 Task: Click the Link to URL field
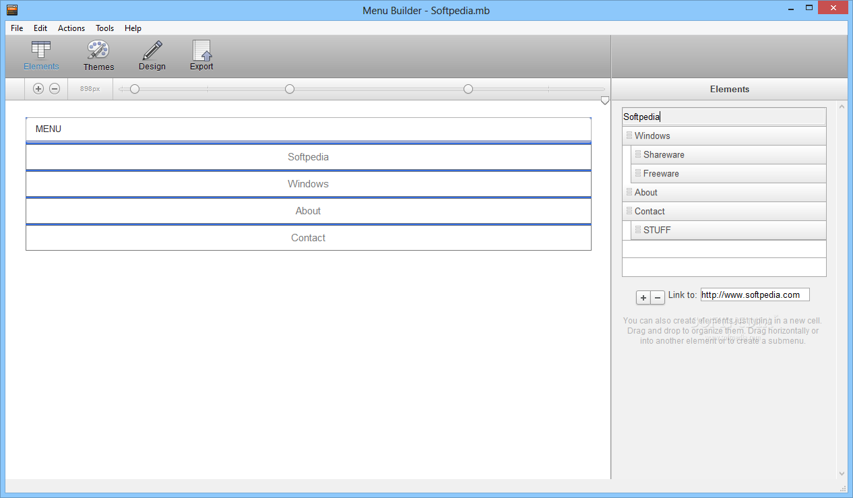[x=755, y=294]
